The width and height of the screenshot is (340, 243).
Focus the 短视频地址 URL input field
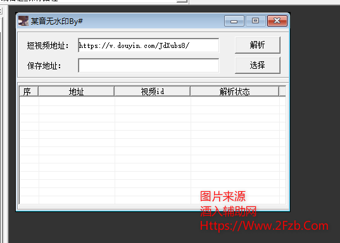click(149, 45)
